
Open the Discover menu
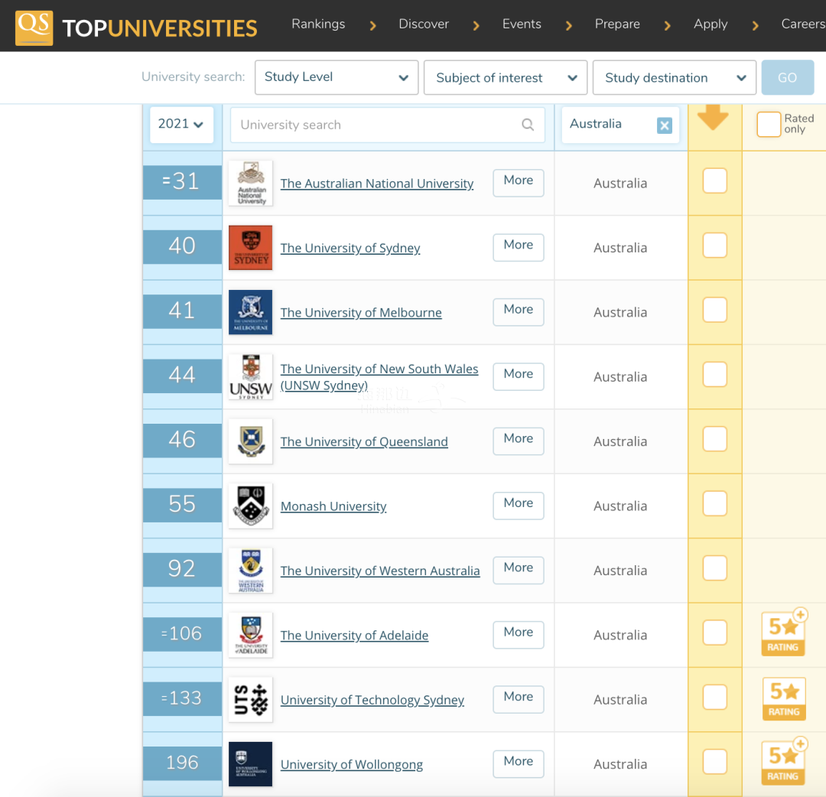pyautogui.click(x=424, y=24)
